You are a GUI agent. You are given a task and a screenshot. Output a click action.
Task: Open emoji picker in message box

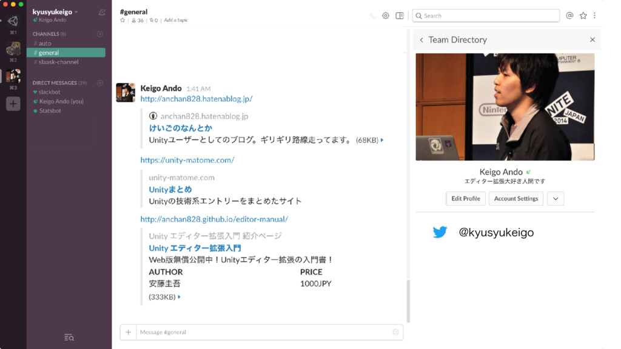[395, 332]
